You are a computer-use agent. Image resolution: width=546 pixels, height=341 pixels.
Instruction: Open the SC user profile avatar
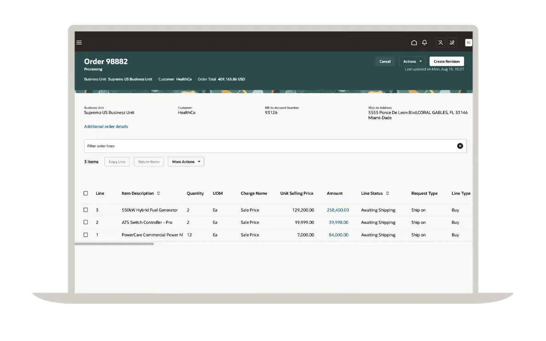point(468,43)
